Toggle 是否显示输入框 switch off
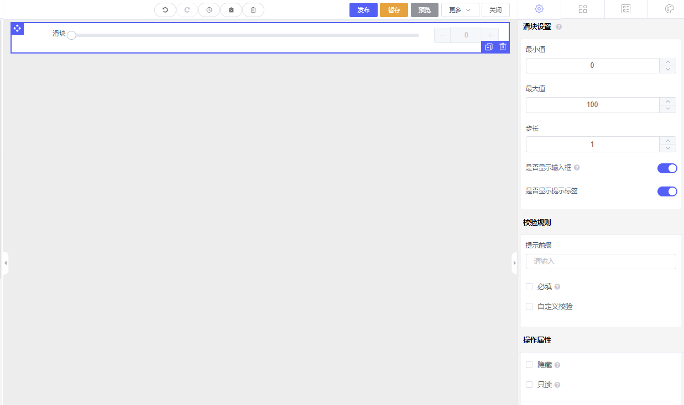 pos(667,168)
